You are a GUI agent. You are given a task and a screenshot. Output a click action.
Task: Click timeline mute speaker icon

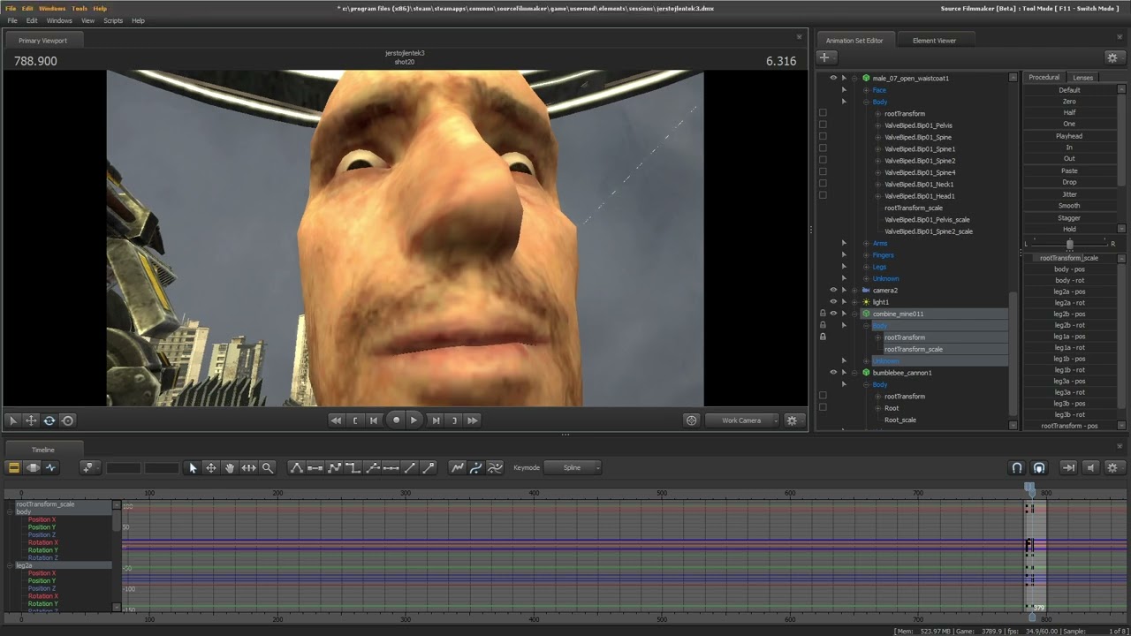click(1091, 467)
